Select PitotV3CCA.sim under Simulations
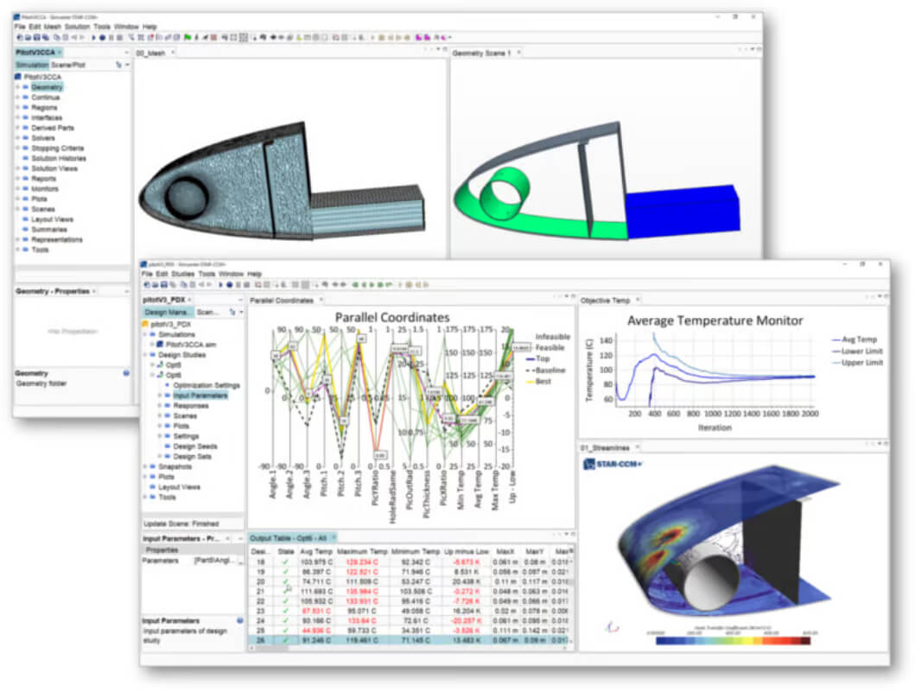915x691 pixels. point(191,345)
